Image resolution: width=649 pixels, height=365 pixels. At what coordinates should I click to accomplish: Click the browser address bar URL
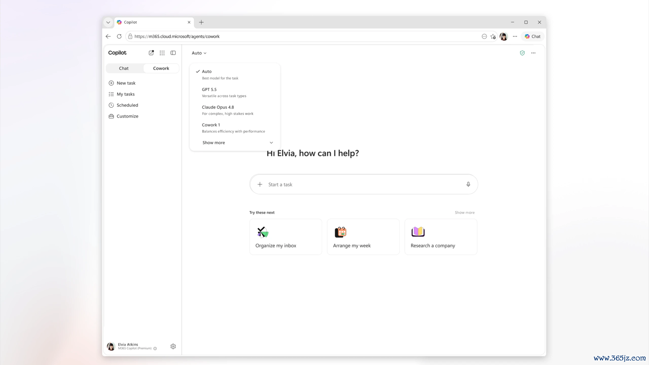[177, 36]
